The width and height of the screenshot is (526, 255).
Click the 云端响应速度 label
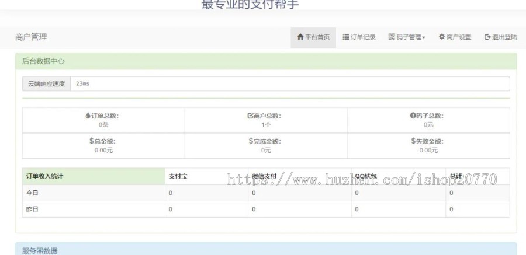click(46, 83)
